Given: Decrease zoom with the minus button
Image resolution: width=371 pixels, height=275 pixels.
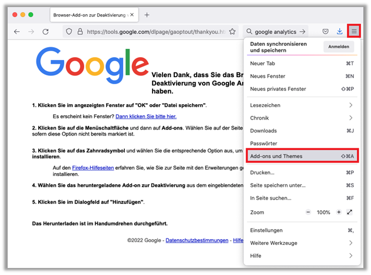Looking at the screenshot, I should (x=307, y=212).
